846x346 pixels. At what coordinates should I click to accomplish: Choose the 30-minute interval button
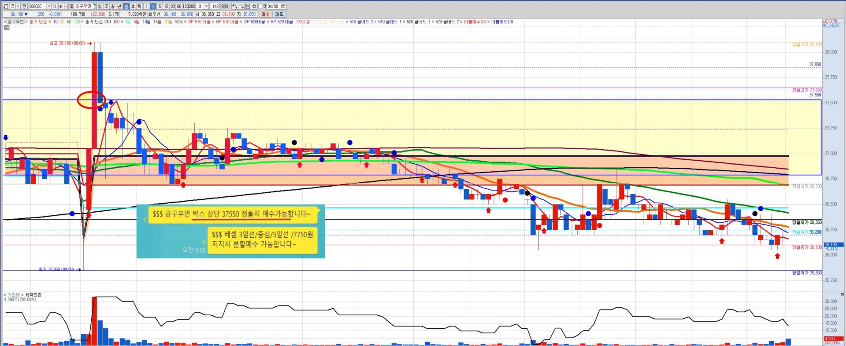[173, 6]
